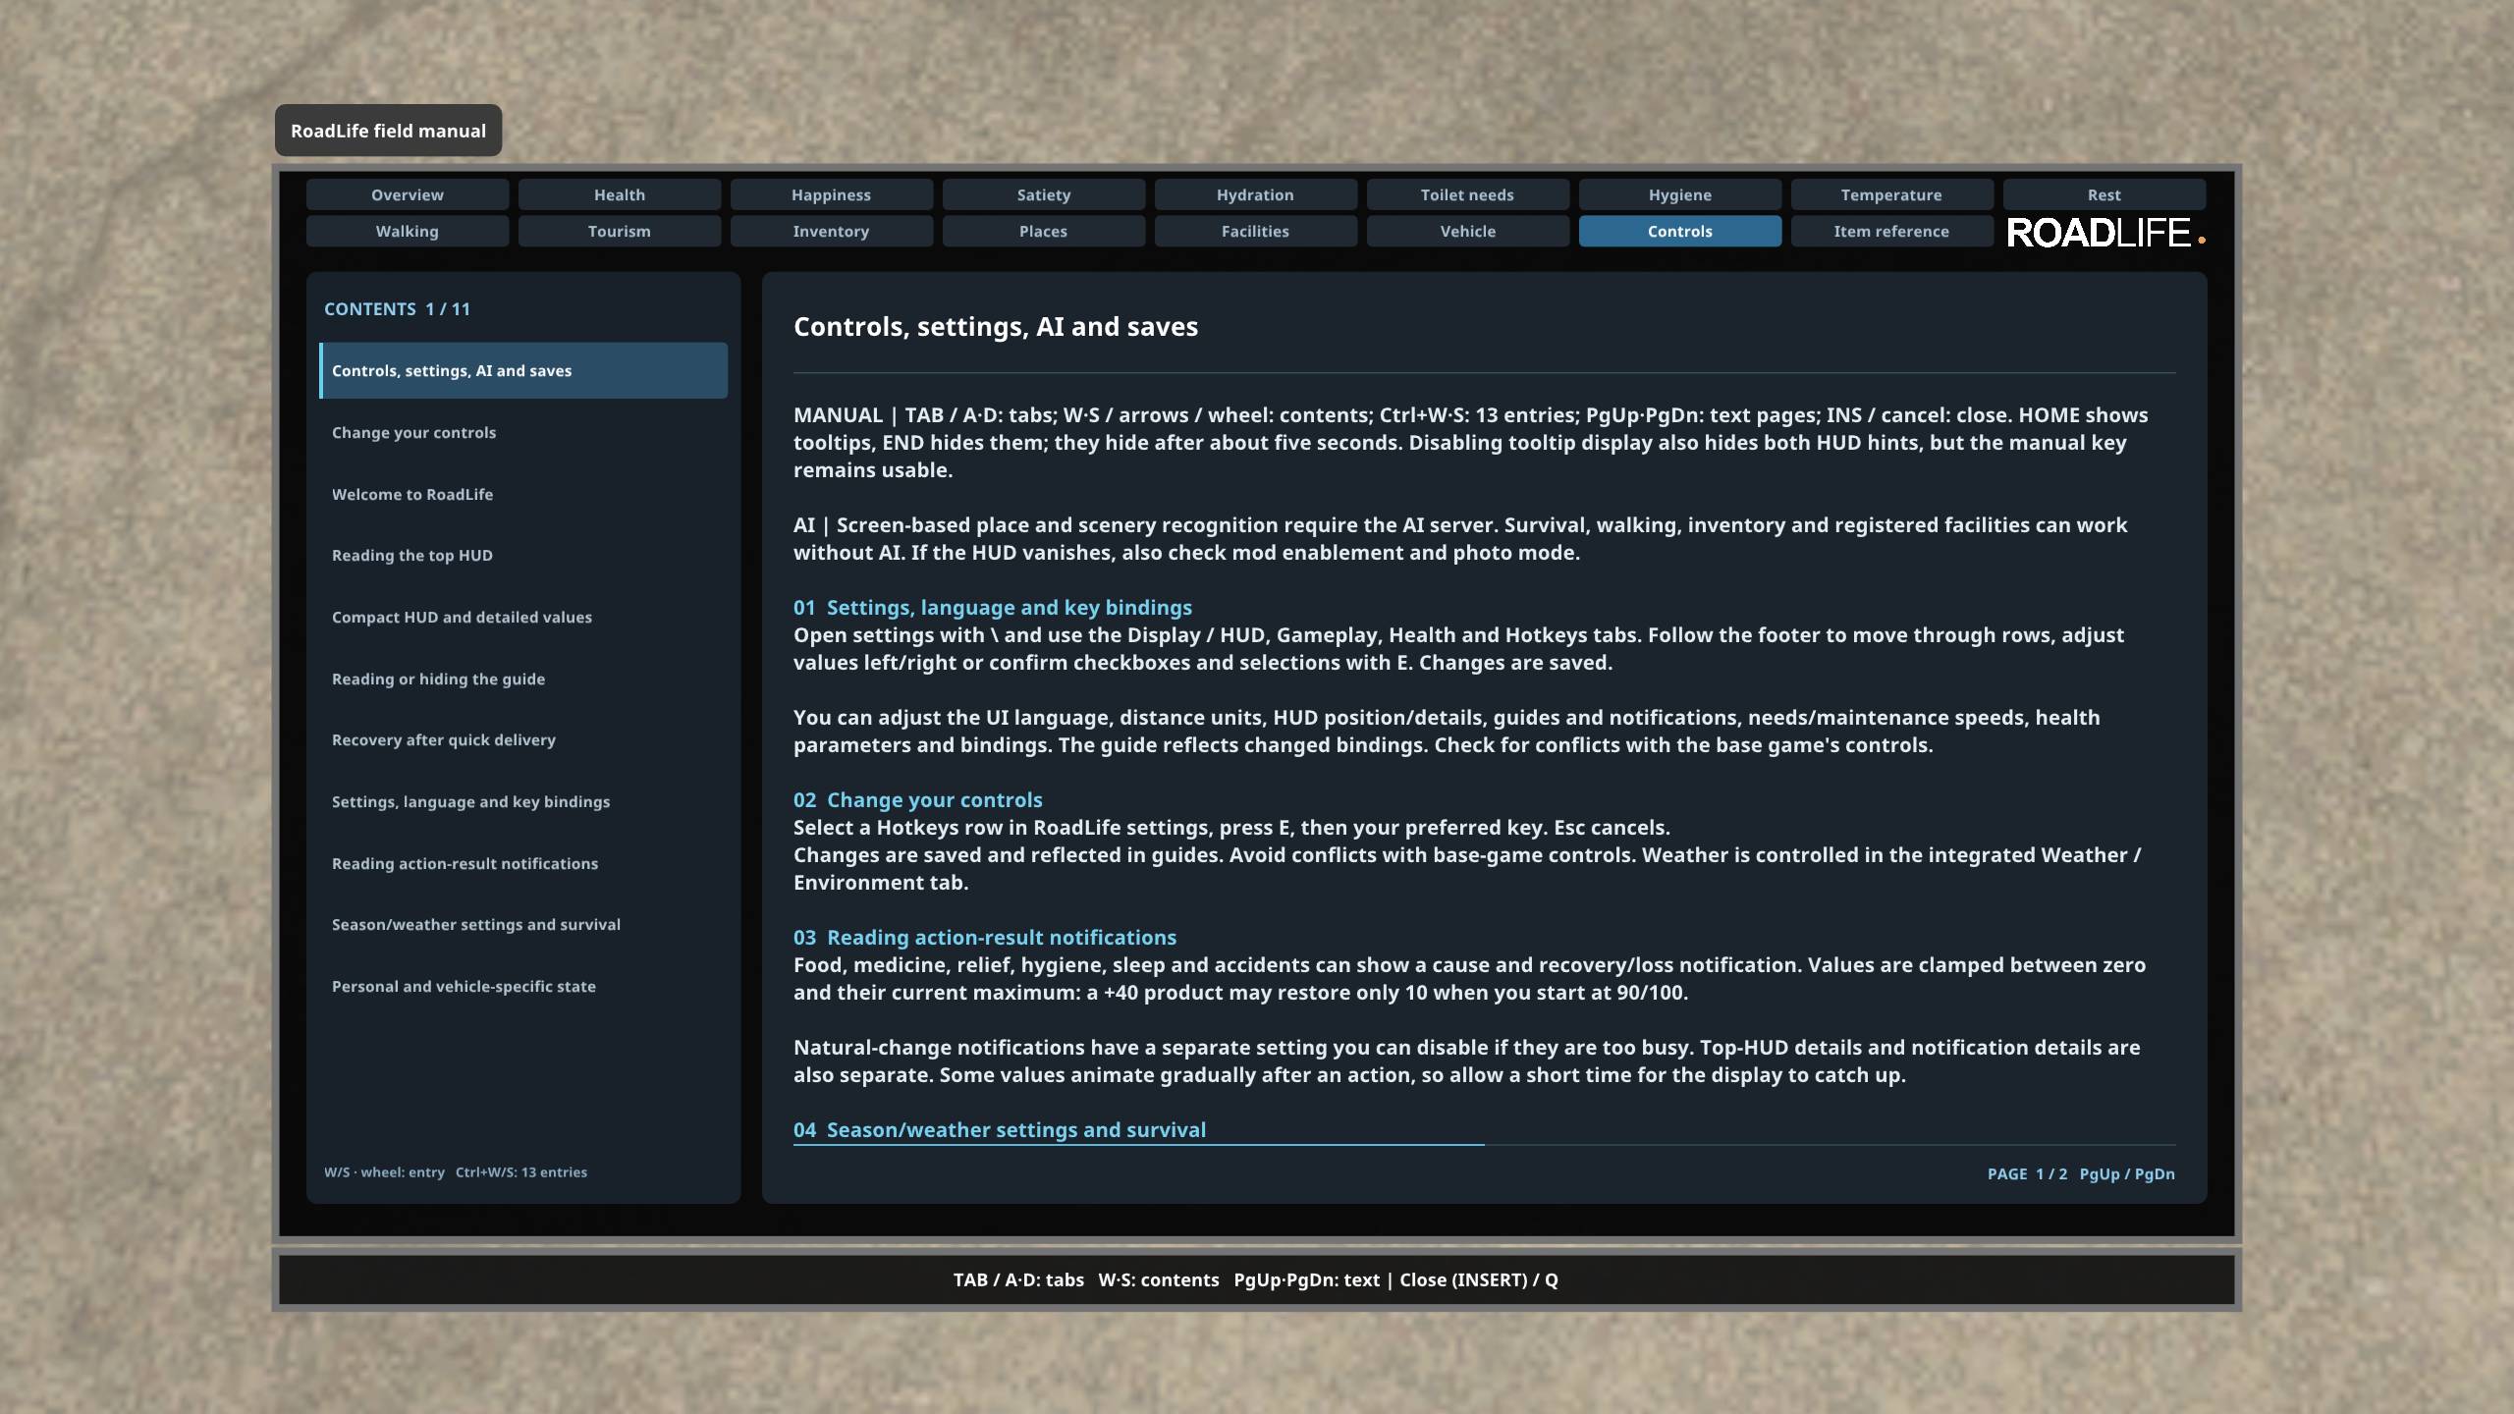Click the 'PgUp / PgDn' page hint
The image size is (2514, 1414).
point(2127,1173)
